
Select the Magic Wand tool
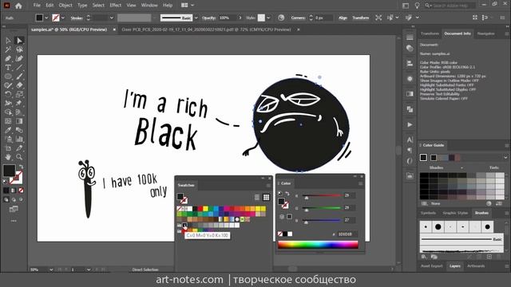(8, 49)
